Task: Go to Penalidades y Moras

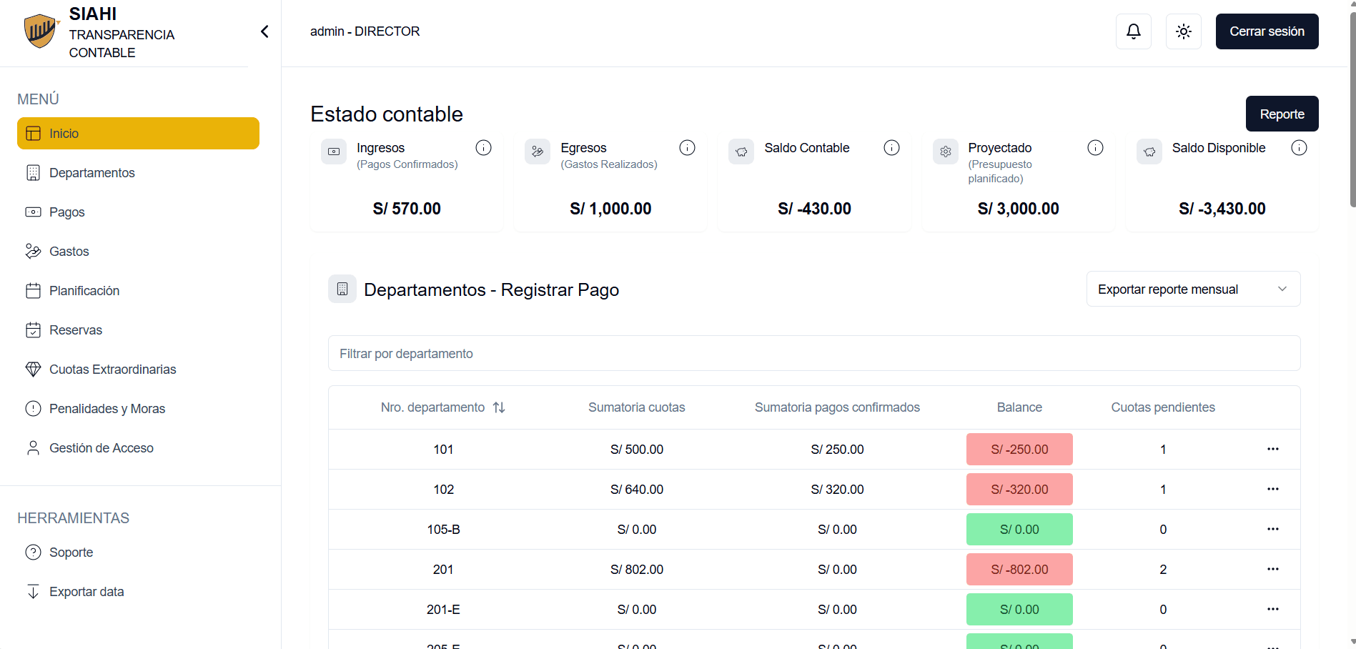Action: 138,409
